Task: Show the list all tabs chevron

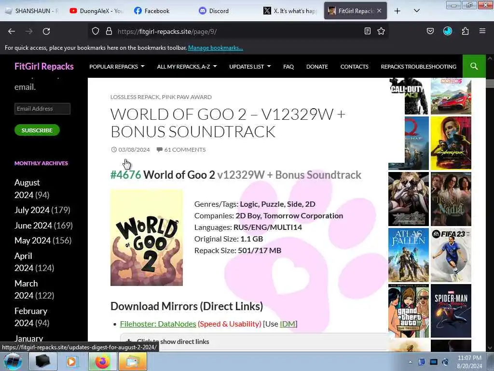Action: pos(416,11)
